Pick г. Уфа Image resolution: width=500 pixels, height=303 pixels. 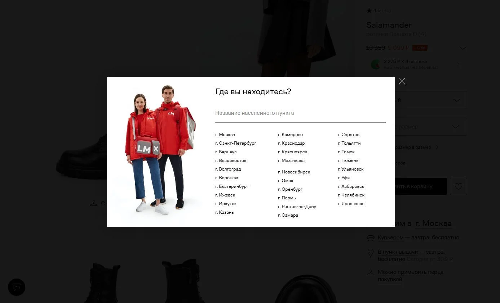(344, 178)
